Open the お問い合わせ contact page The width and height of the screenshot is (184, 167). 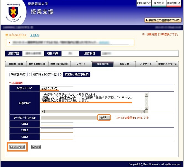[x=144, y=3]
